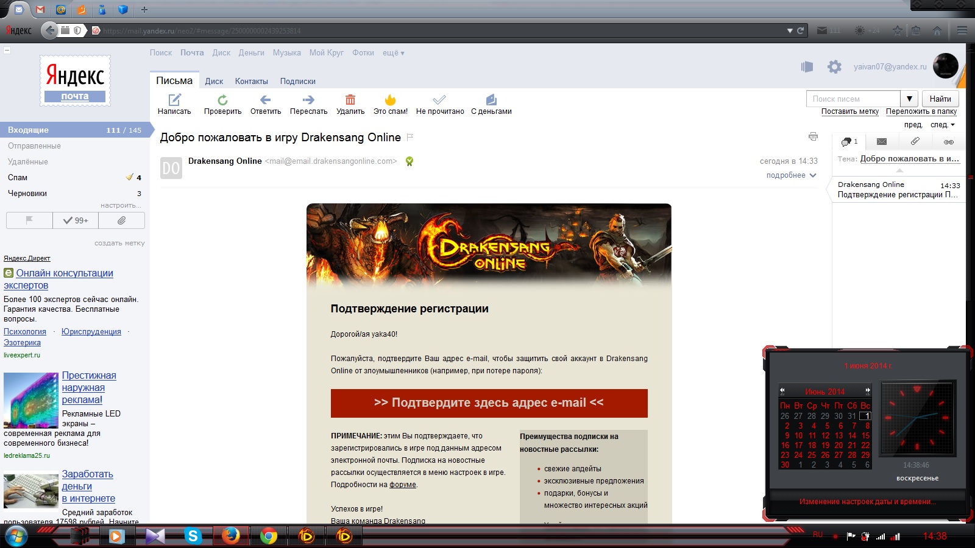
Task: Open the Gmail pinned browser tab
Action: (x=40, y=9)
